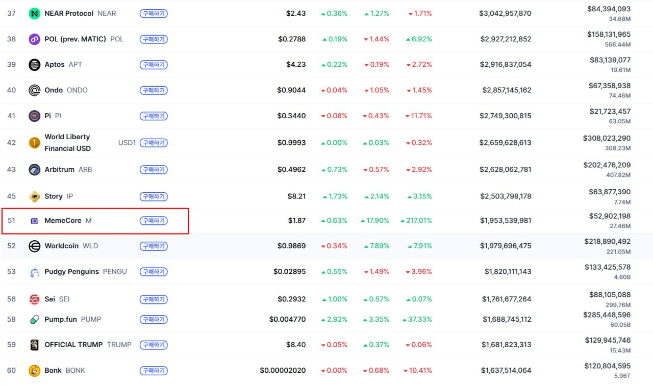Viewport: 653px width, 386px height.
Task: Buy Worldcoin using its 구매하기 button
Action: tap(154, 246)
